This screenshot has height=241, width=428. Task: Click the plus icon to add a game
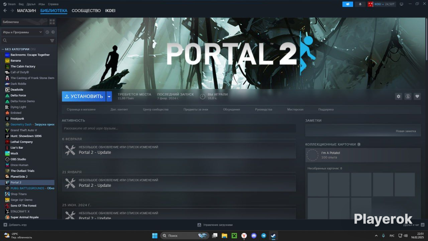pyautogui.click(x=5, y=225)
